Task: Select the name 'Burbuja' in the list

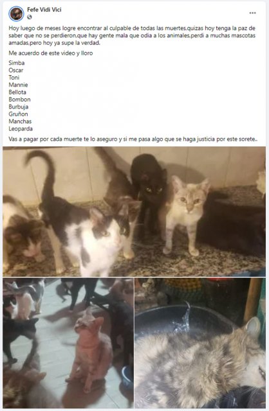Action: point(19,107)
